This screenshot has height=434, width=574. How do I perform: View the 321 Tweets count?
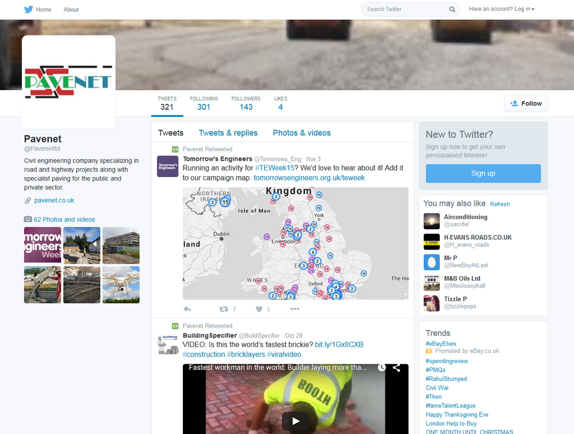click(167, 103)
